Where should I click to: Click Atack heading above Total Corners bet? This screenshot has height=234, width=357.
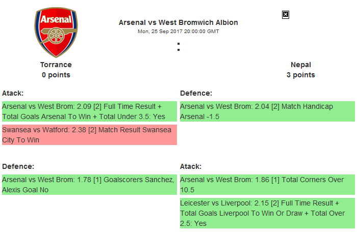[x=191, y=166]
